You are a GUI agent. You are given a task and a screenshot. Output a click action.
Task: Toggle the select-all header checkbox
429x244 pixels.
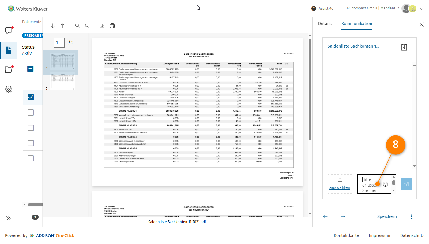pos(30,69)
